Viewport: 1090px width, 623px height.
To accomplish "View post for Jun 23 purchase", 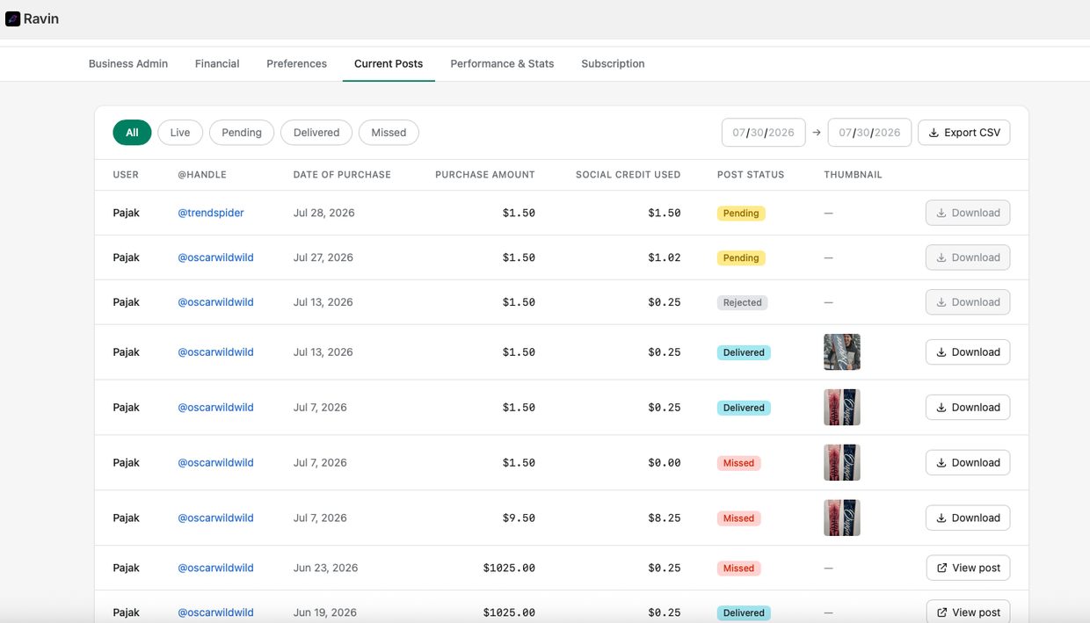I will pos(968,568).
